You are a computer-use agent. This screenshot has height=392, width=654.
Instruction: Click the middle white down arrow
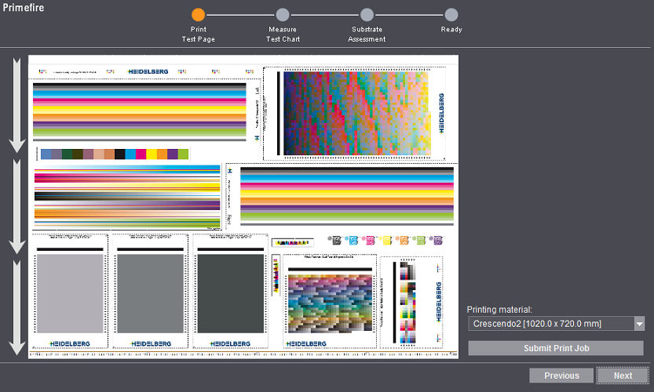tap(17, 206)
